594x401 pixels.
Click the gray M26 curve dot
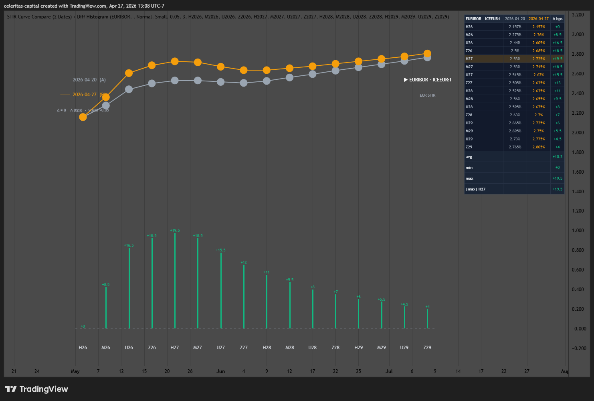(x=106, y=105)
